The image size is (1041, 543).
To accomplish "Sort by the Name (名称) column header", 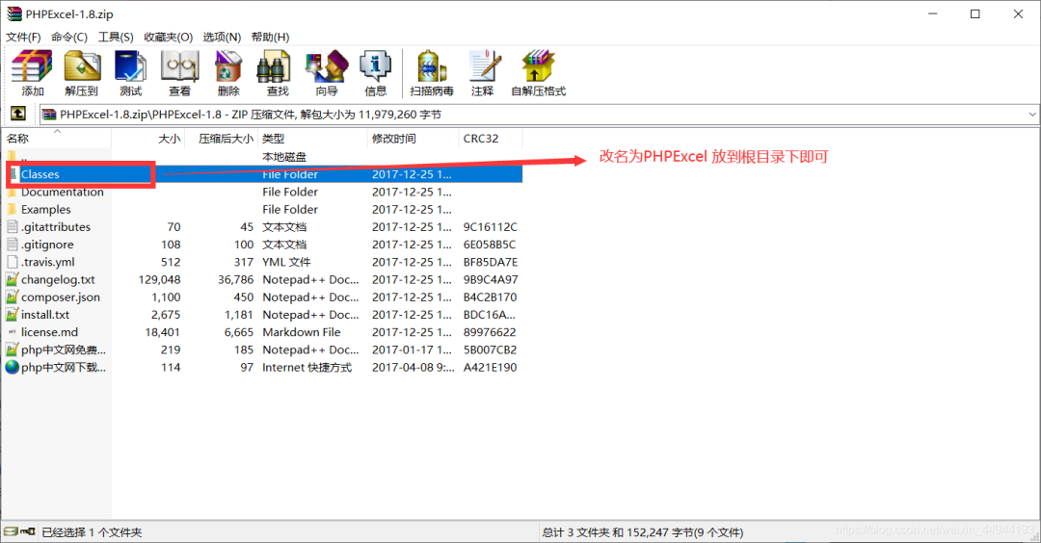I will [x=56, y=139].
